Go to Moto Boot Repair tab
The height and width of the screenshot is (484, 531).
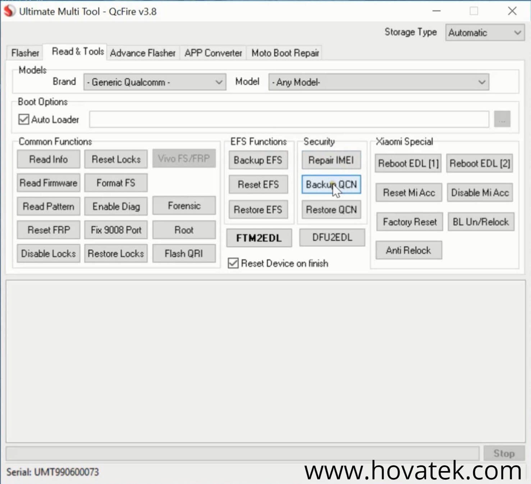coord(285,53)
